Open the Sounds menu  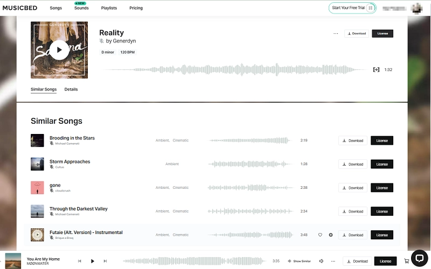[81, 8]
